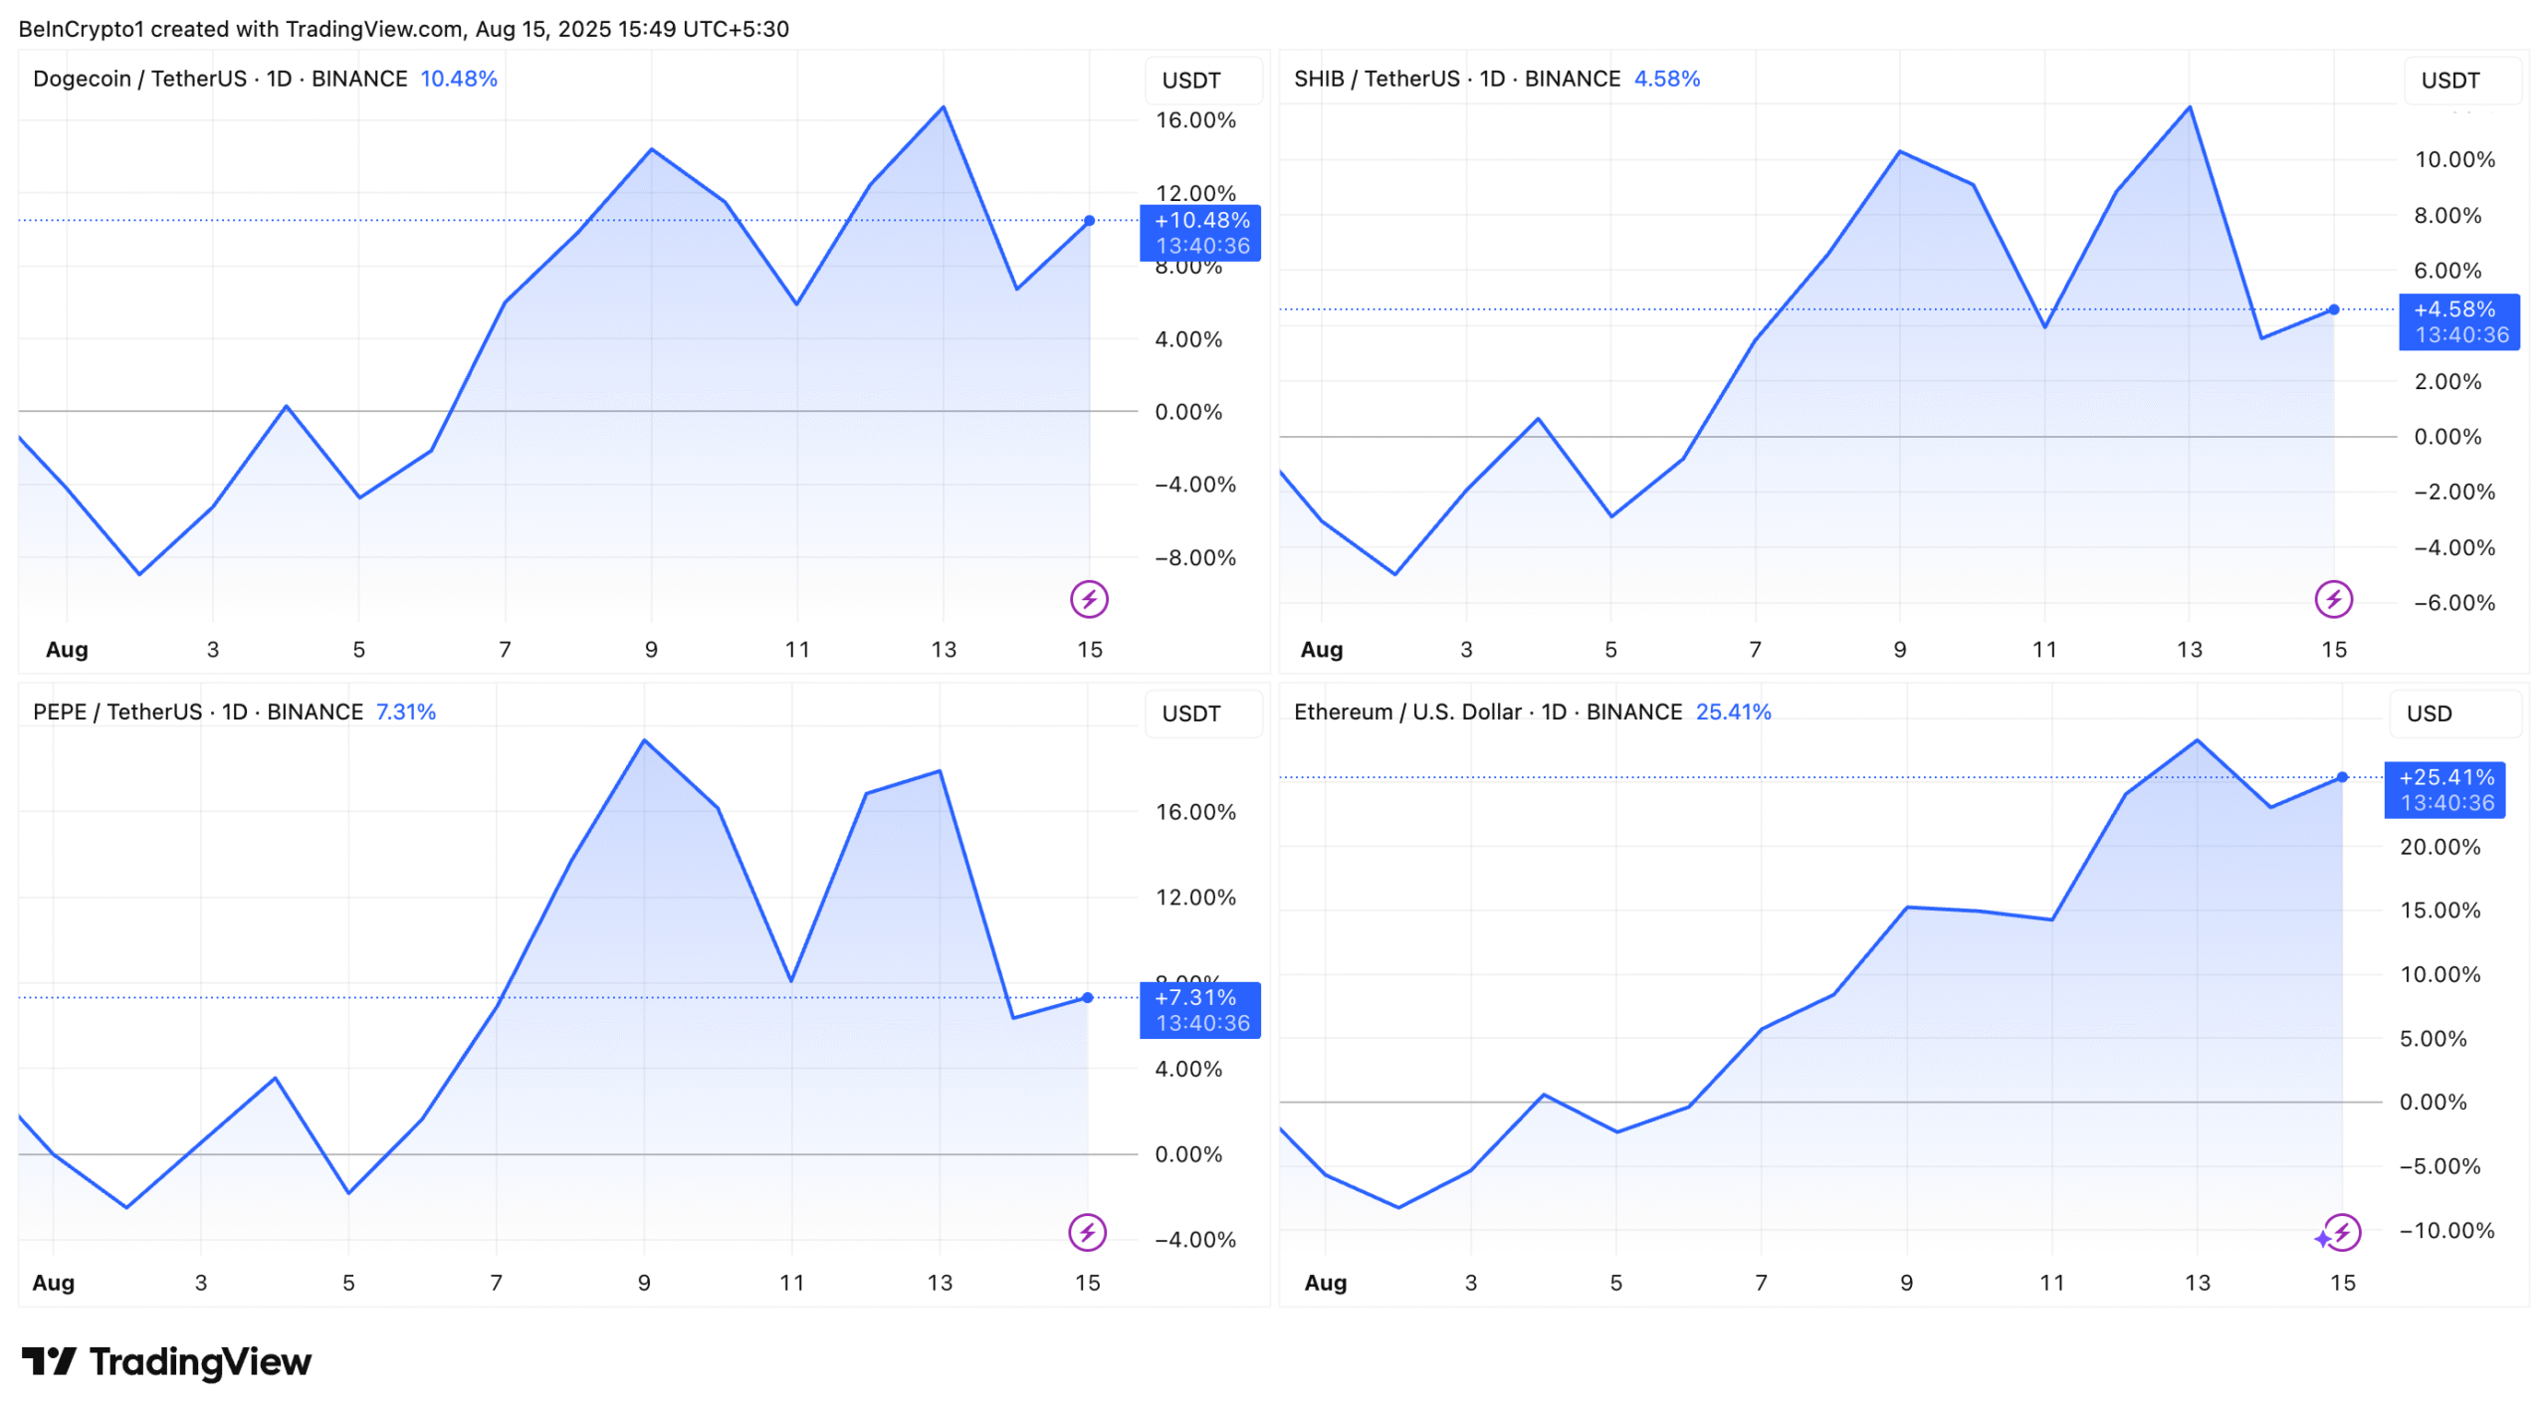Click the TradingView logo
Viewport: 2548px width, 1417px height.
pos(167,1361)
